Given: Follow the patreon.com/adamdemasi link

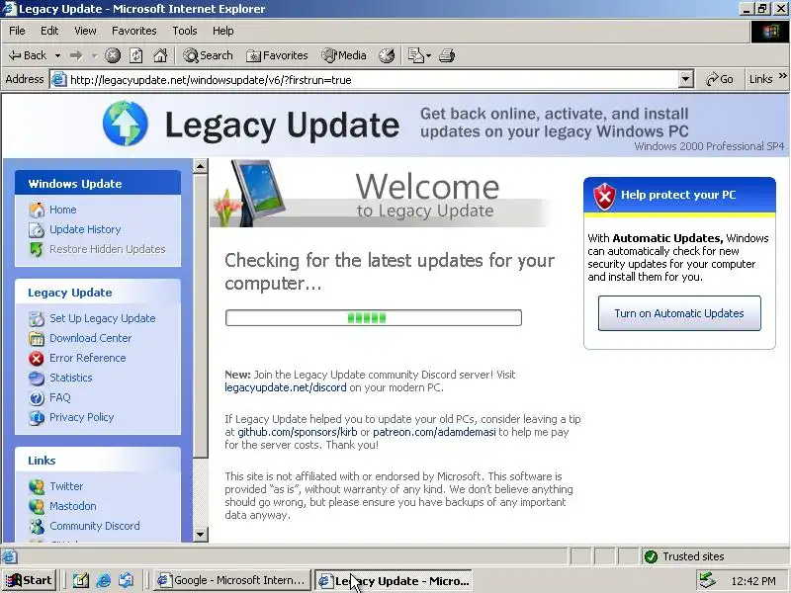Looking at the screenshot, I should [x=434, y=432].
